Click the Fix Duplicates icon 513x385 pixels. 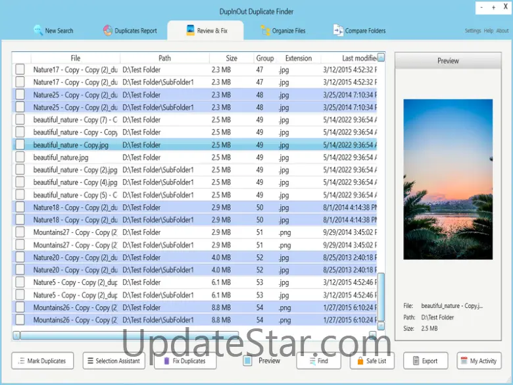(x=167, y=361)
